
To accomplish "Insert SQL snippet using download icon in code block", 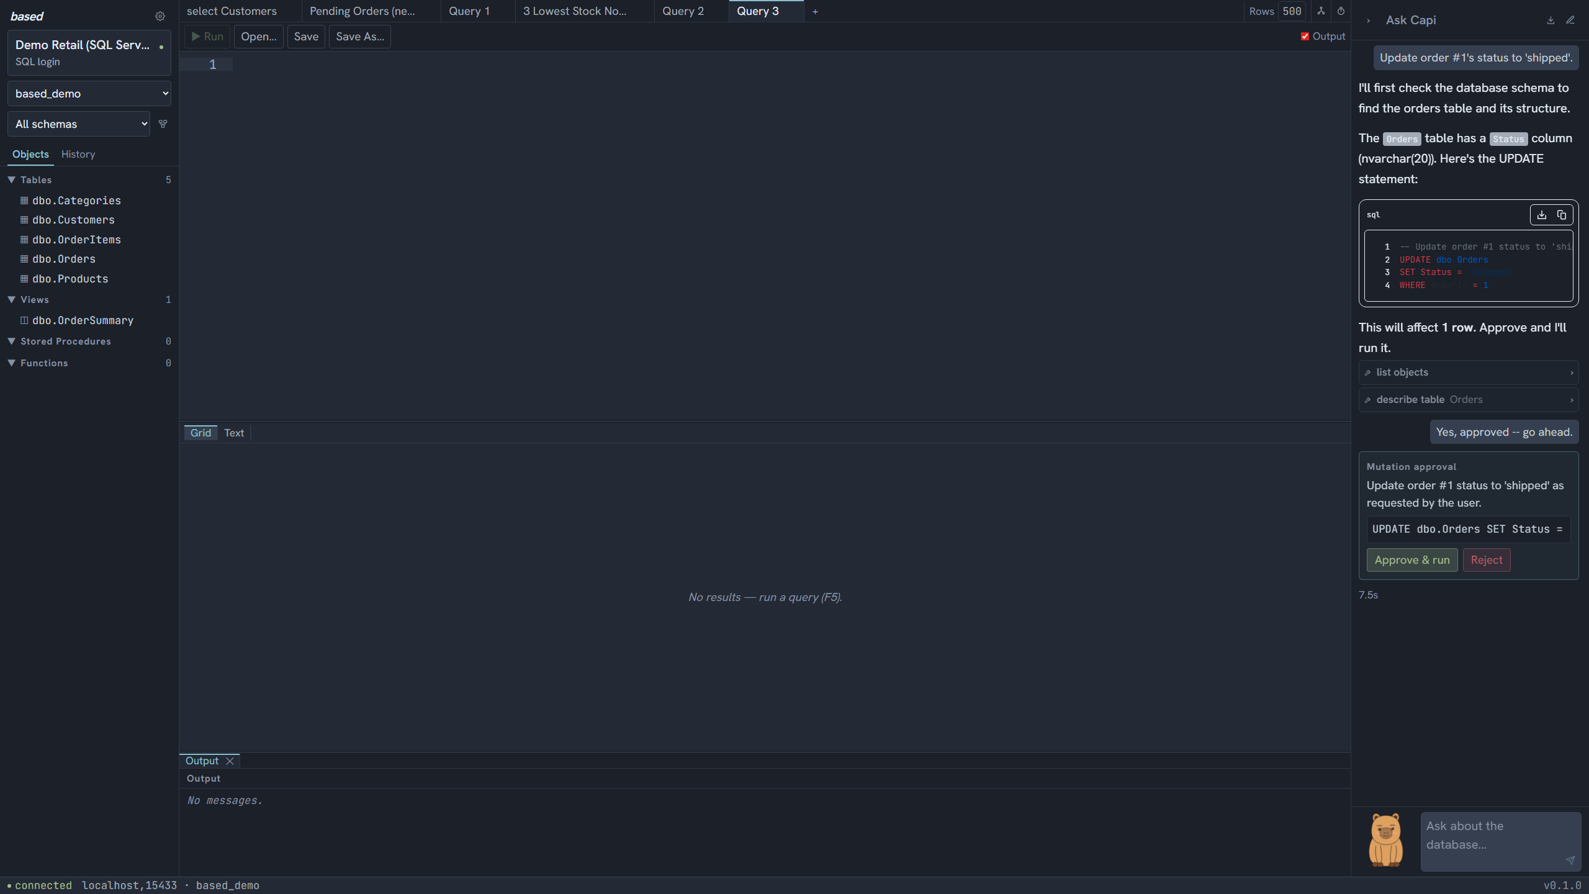I will click(x=1542, y=215).
